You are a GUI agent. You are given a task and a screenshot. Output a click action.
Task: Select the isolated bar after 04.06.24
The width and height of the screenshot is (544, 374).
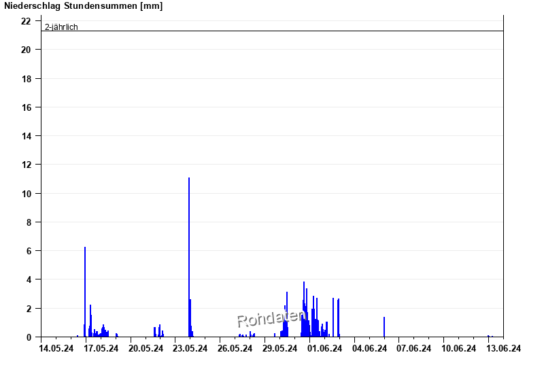pos(384,326)
